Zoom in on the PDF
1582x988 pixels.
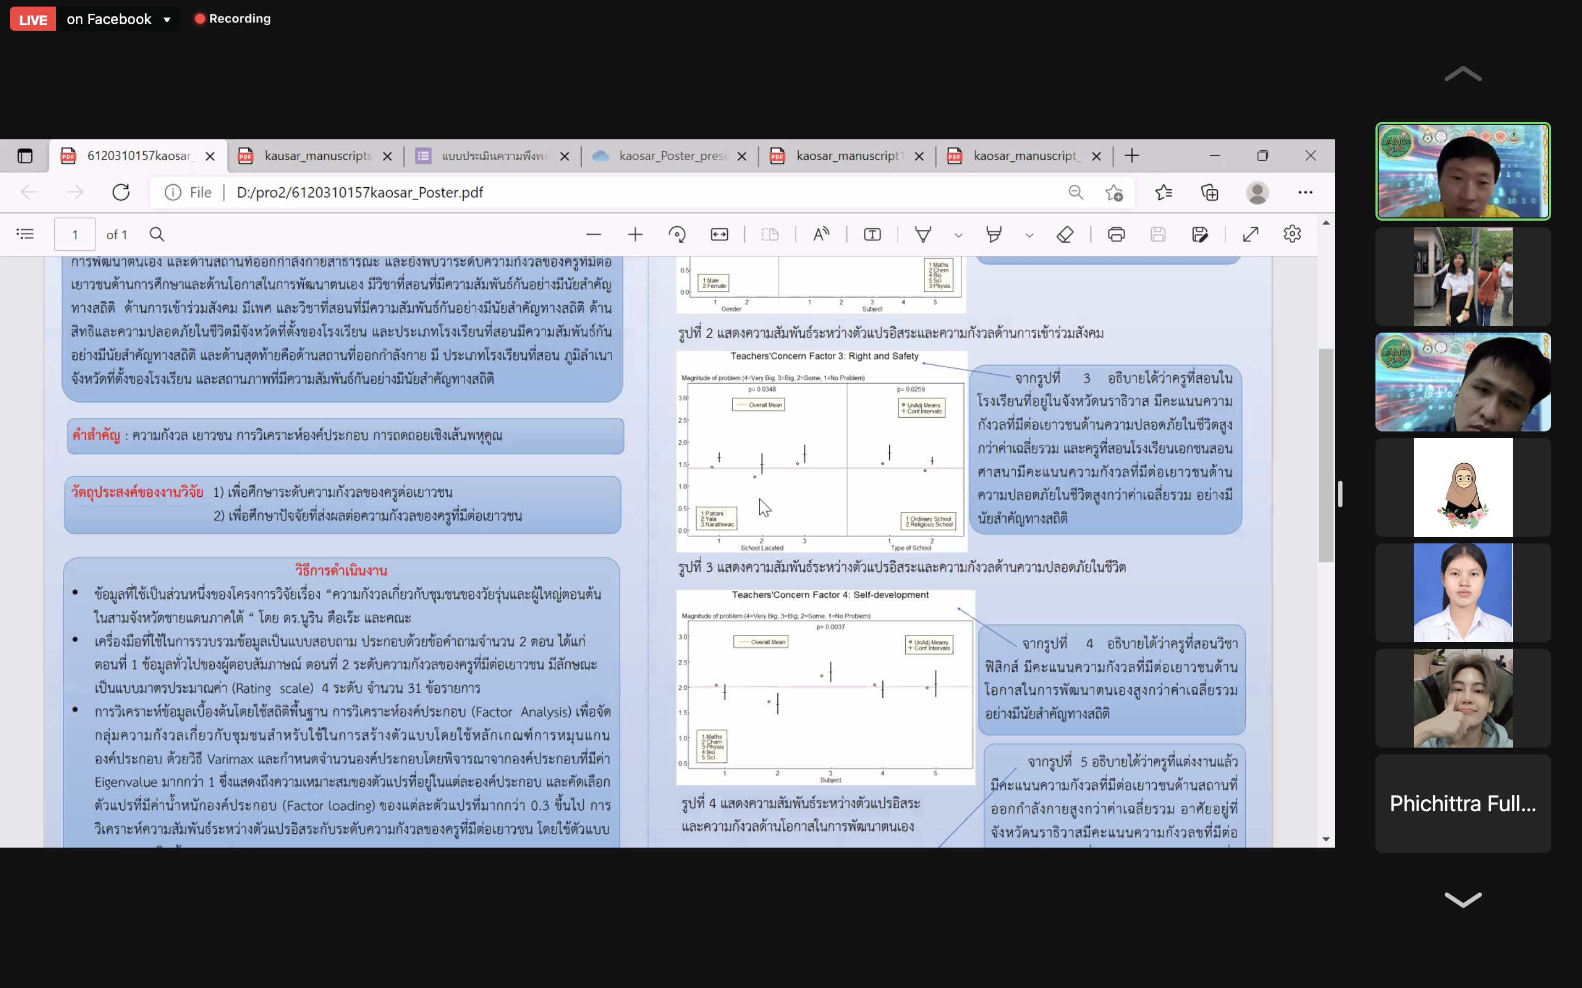point(635,234)
